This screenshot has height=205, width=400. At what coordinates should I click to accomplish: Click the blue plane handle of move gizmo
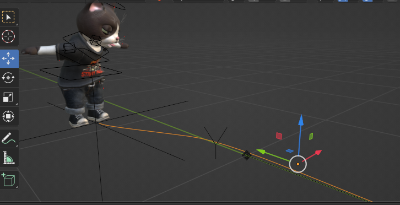tap(290, 151)
